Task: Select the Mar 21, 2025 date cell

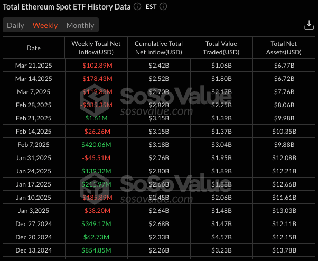Action: pos(33,66)
